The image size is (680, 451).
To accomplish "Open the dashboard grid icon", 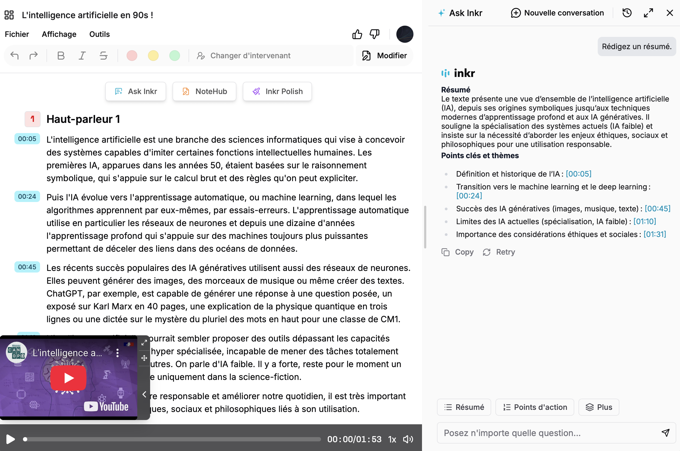I will click(x=9, y=15).
